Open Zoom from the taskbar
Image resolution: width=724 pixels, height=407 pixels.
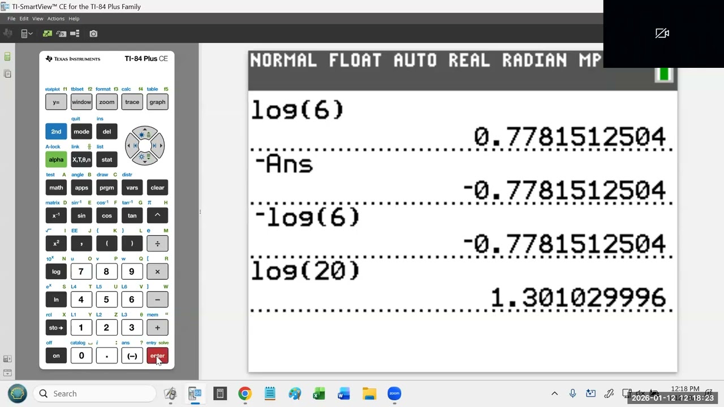click(394, 393)
